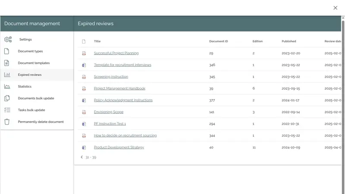
Task: Open Successful Project Planning document
Action: click(116, 53)
